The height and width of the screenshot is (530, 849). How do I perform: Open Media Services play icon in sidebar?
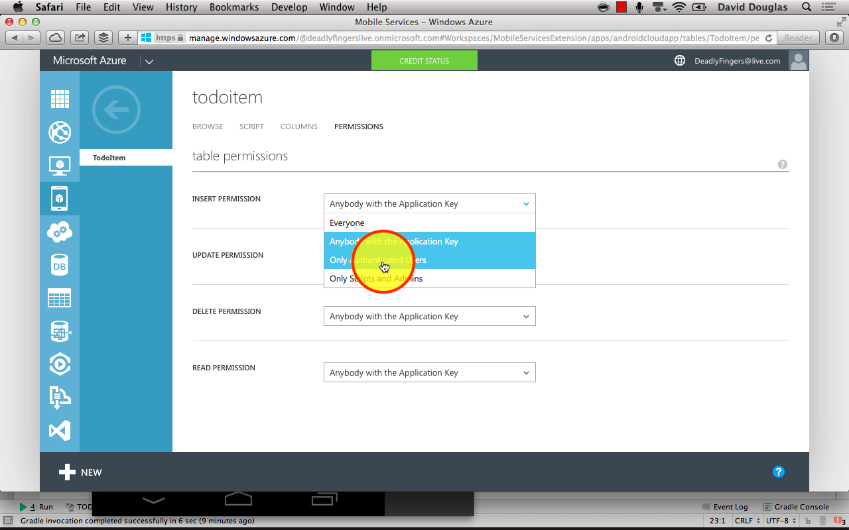[x=60, y=364]
